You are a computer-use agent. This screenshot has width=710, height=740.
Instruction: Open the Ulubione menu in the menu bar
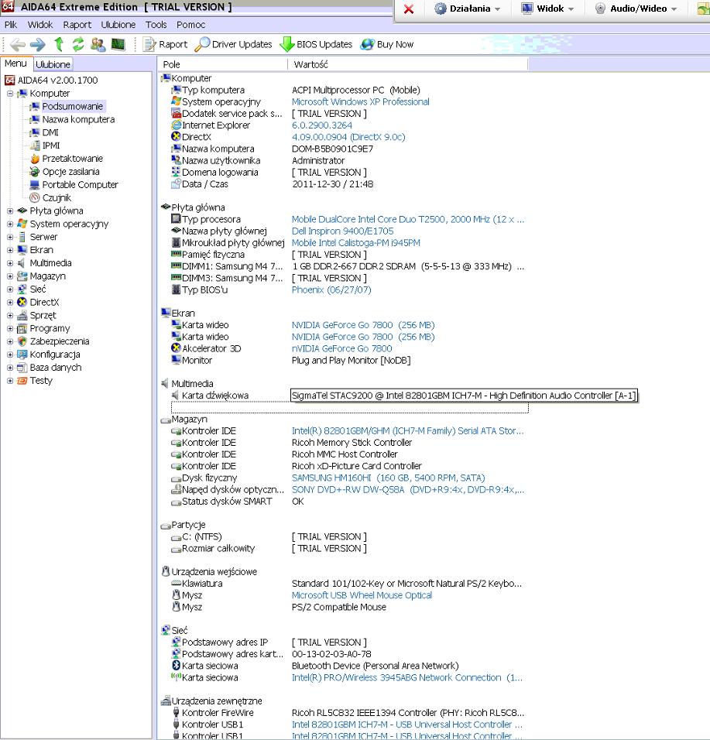(118, 25)
